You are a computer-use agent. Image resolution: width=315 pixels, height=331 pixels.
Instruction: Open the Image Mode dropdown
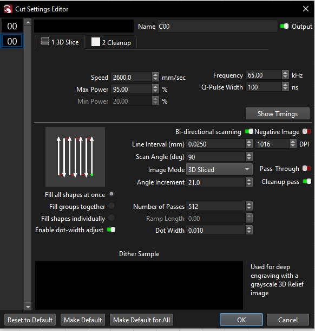pyautogui.click(x=219, y=169)
